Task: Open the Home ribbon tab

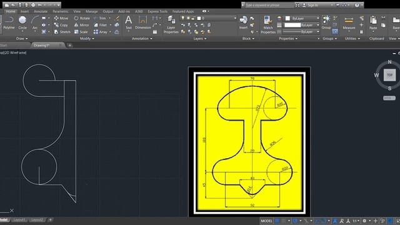Action: [x=11, y=11]
